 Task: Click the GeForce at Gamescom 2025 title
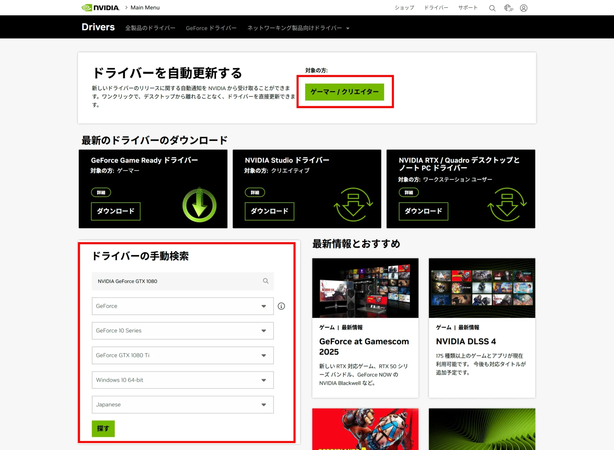(364, 347)
